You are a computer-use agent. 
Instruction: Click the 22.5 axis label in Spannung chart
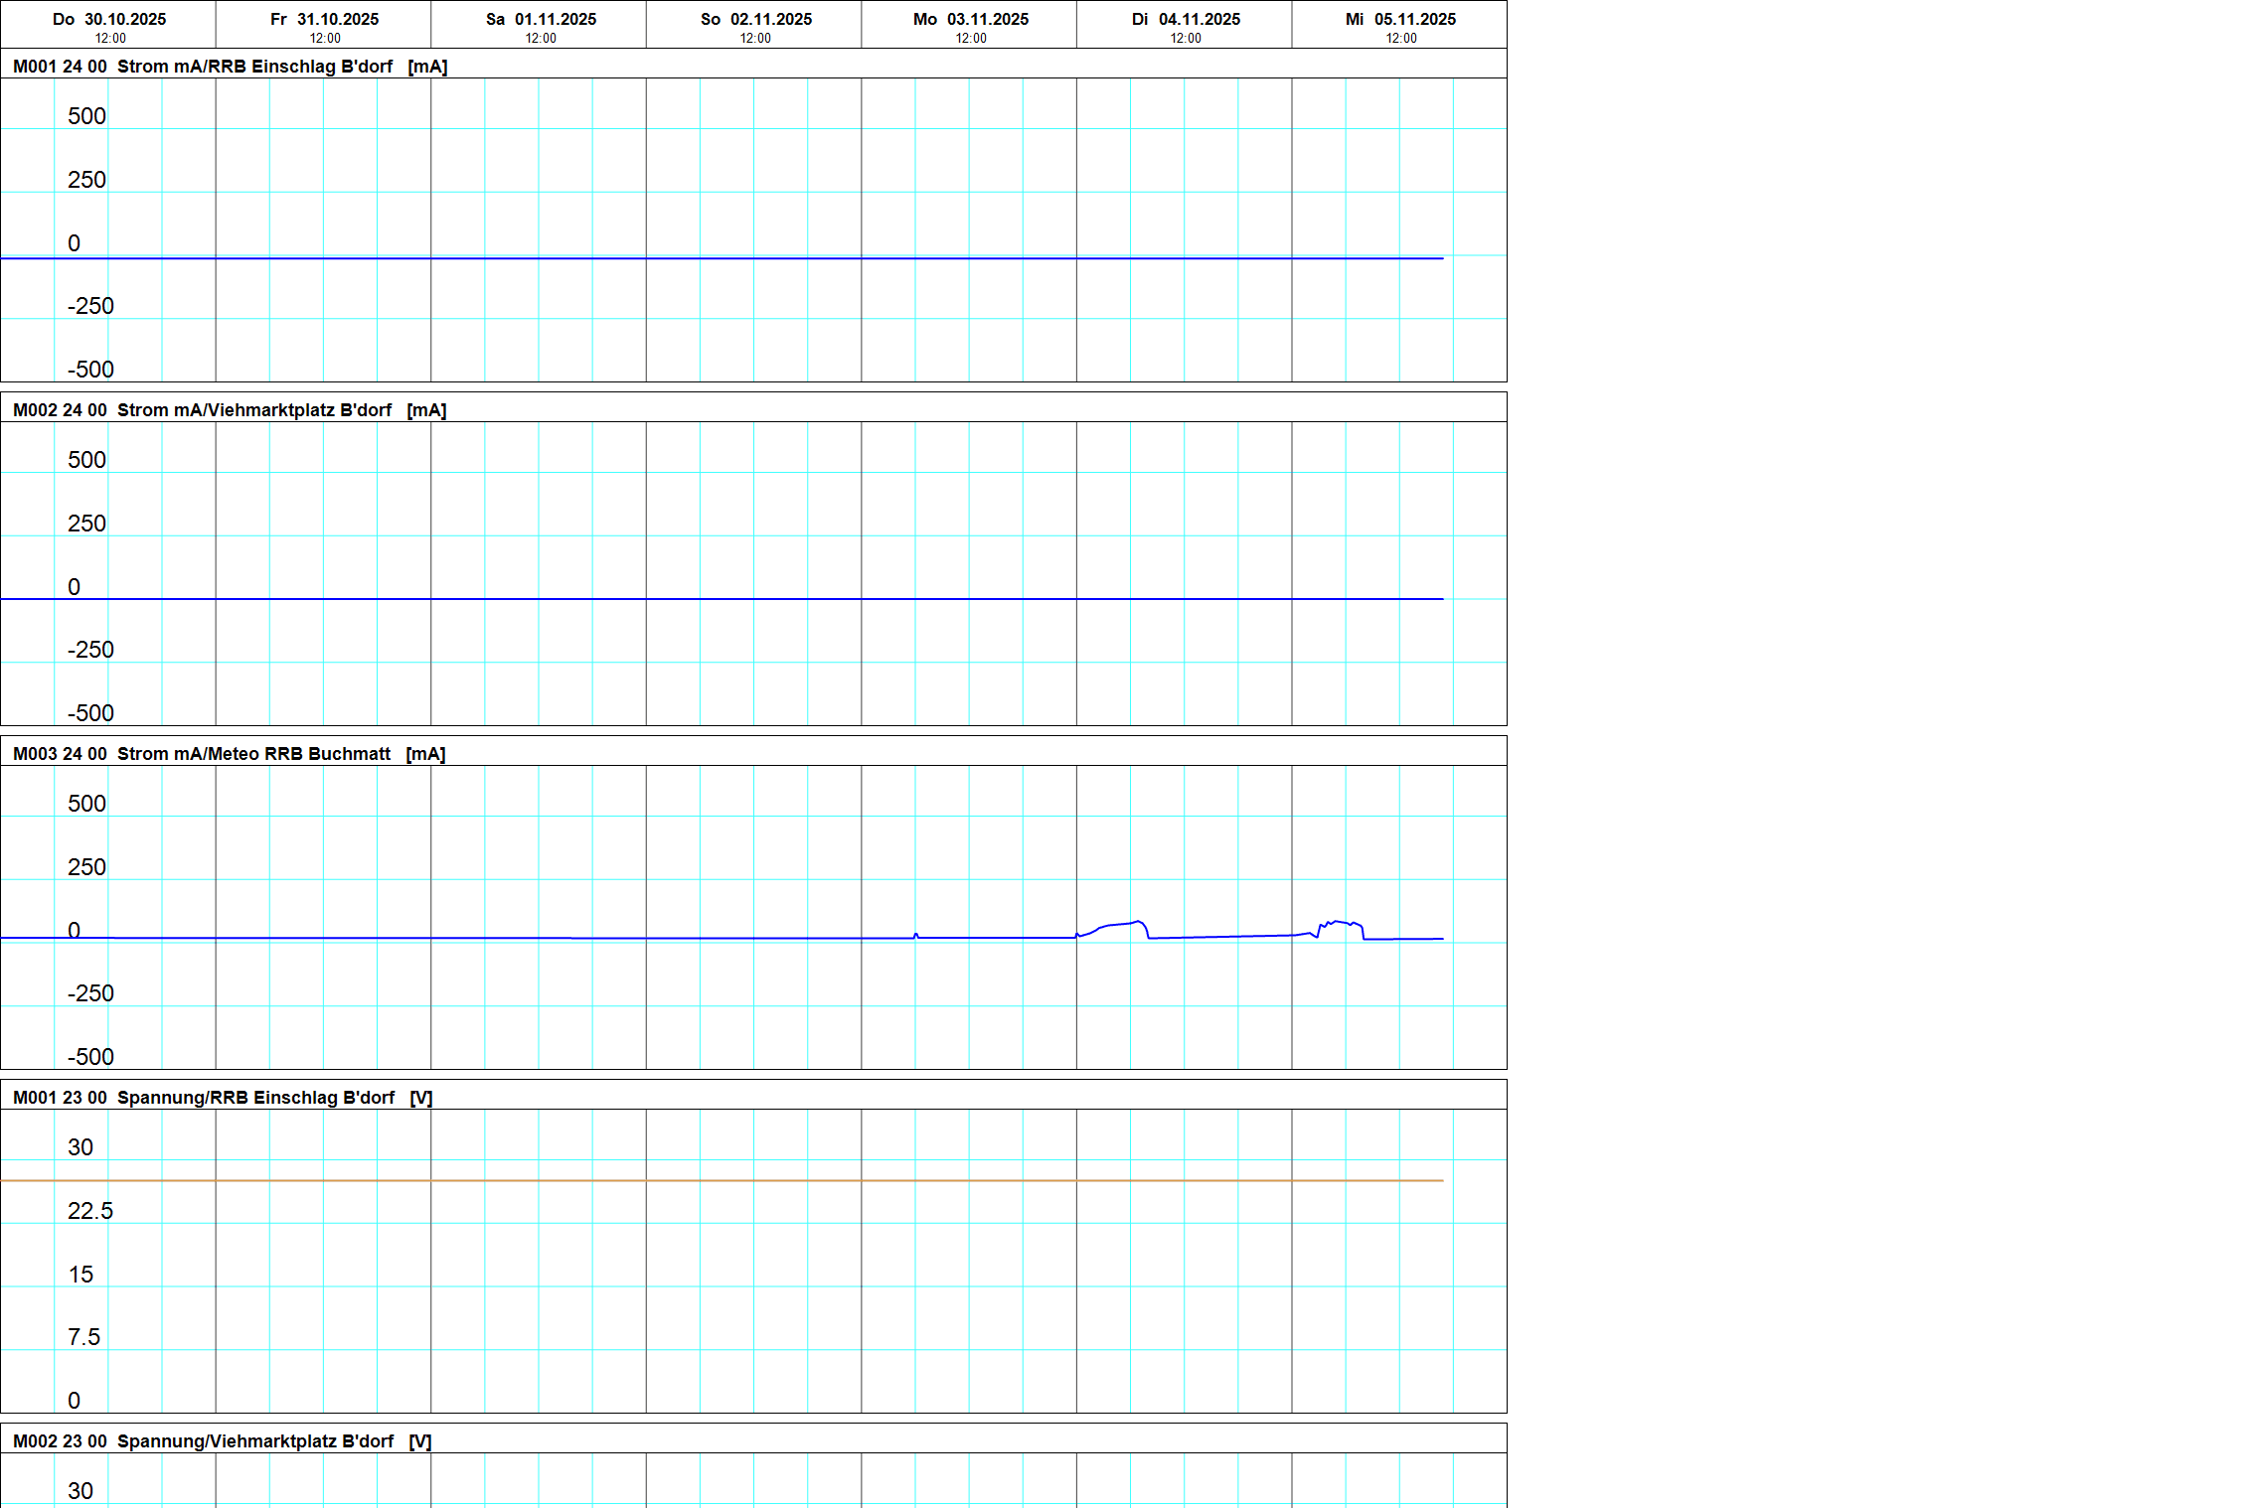(90, 1211)
